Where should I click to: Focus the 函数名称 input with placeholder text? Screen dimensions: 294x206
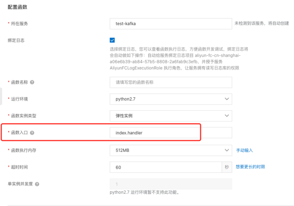click(x=171, y=82)
